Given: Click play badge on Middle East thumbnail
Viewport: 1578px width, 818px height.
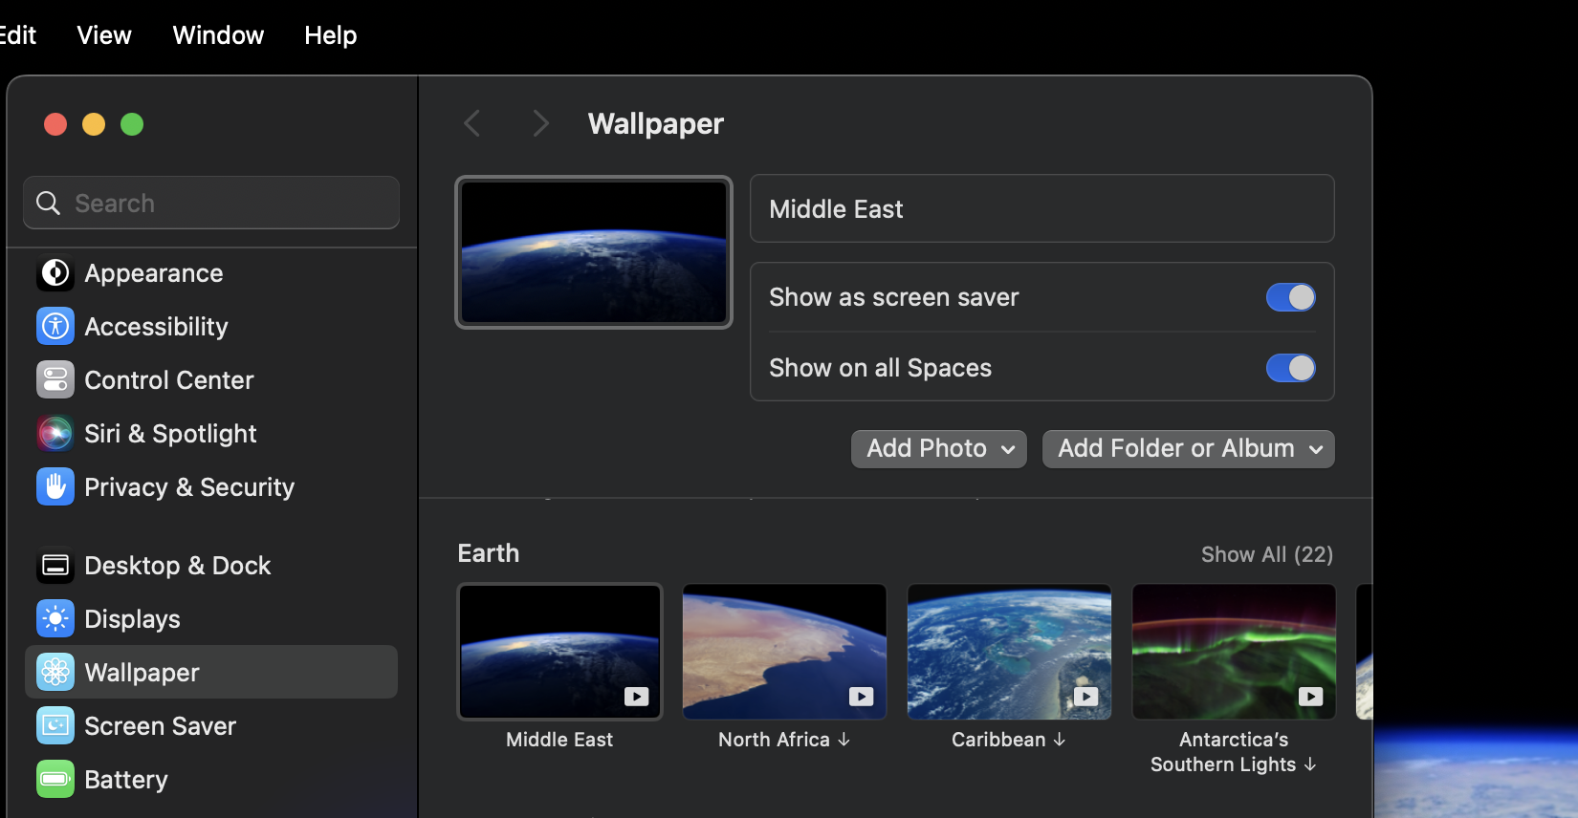Looking at the screenshot, I should [637, 697].
